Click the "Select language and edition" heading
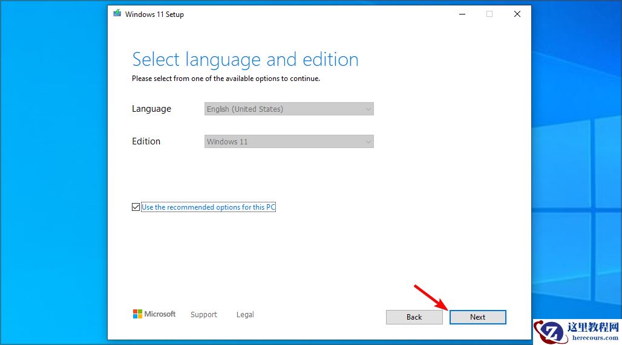622x345 pixels. (245, 60)
